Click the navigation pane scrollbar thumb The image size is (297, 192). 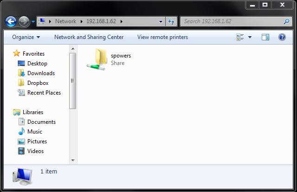coord(73,81)
